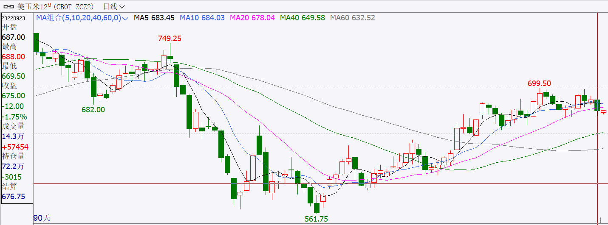608x225 pixels.
Task: Click the 成交量 label
Action: [13, 126]
